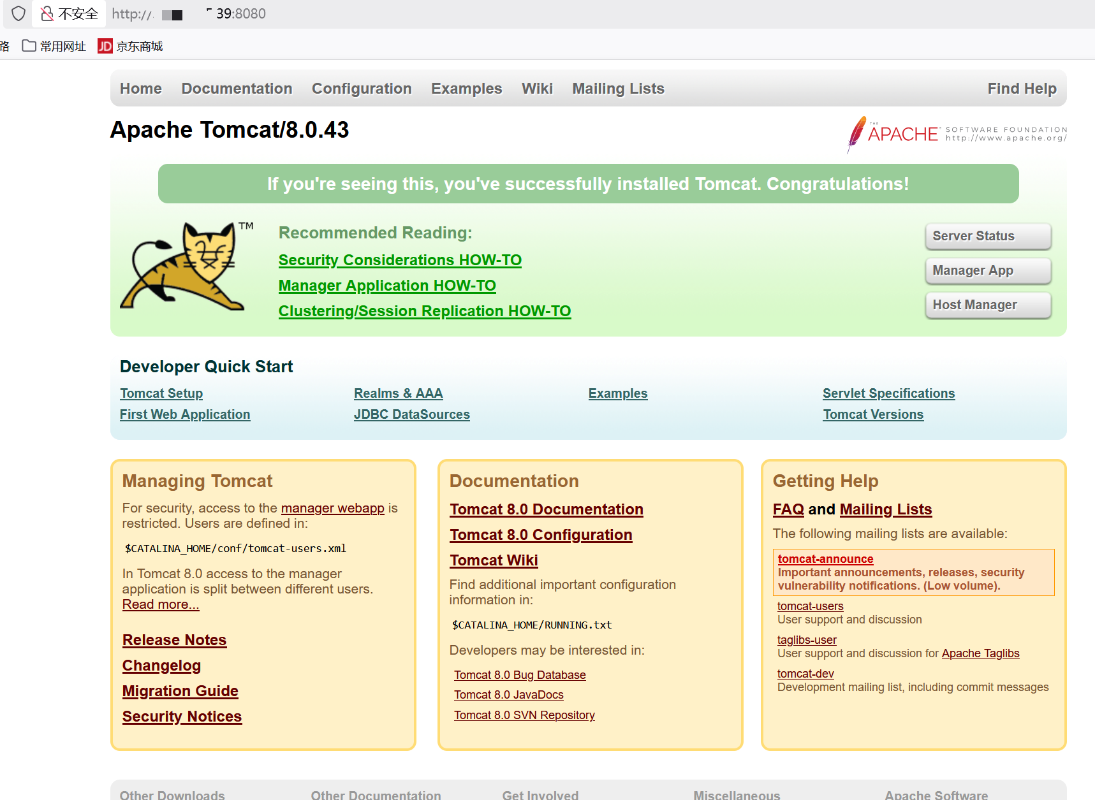Open Tomcat 8.0 Bug Database link
Screen dimensions: 1095x800
[520, 675]
